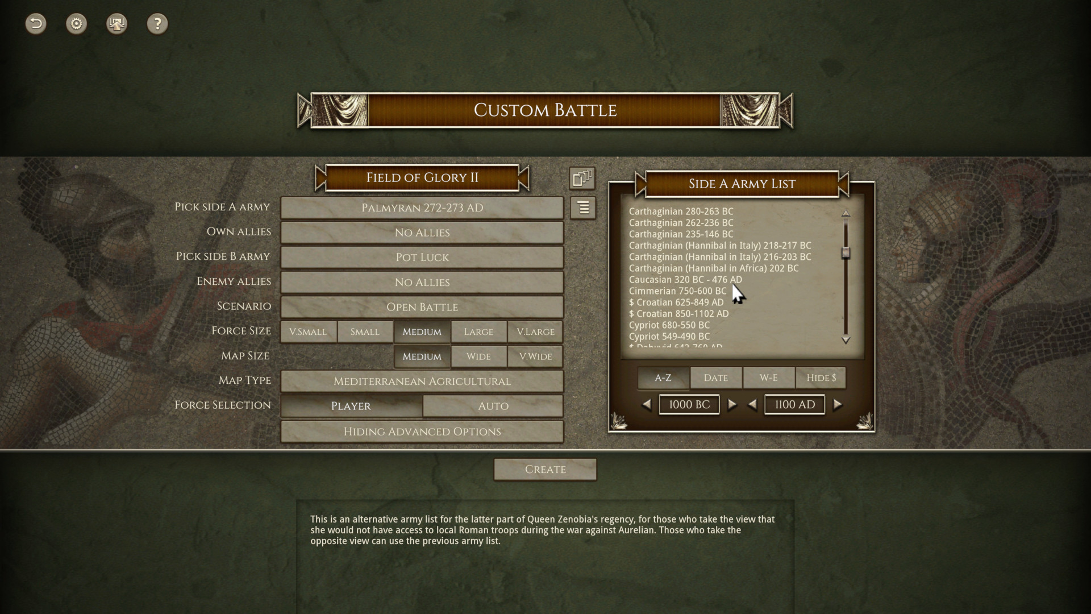Image resolution: width=1091 pixels, height=614 pixels.
Task: Select V.Small force size
Action: coord(308,332)
